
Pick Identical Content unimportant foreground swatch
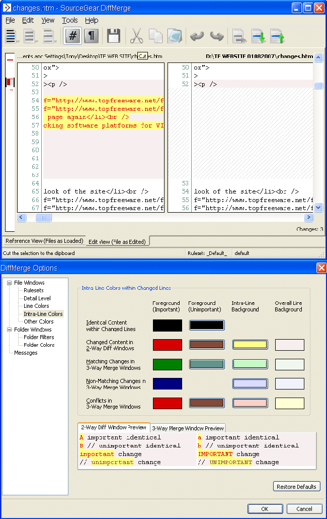(x=207, y=326)
